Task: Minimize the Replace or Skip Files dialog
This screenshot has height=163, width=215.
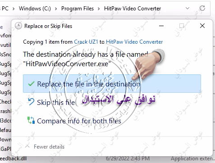Action: [161, 26]
